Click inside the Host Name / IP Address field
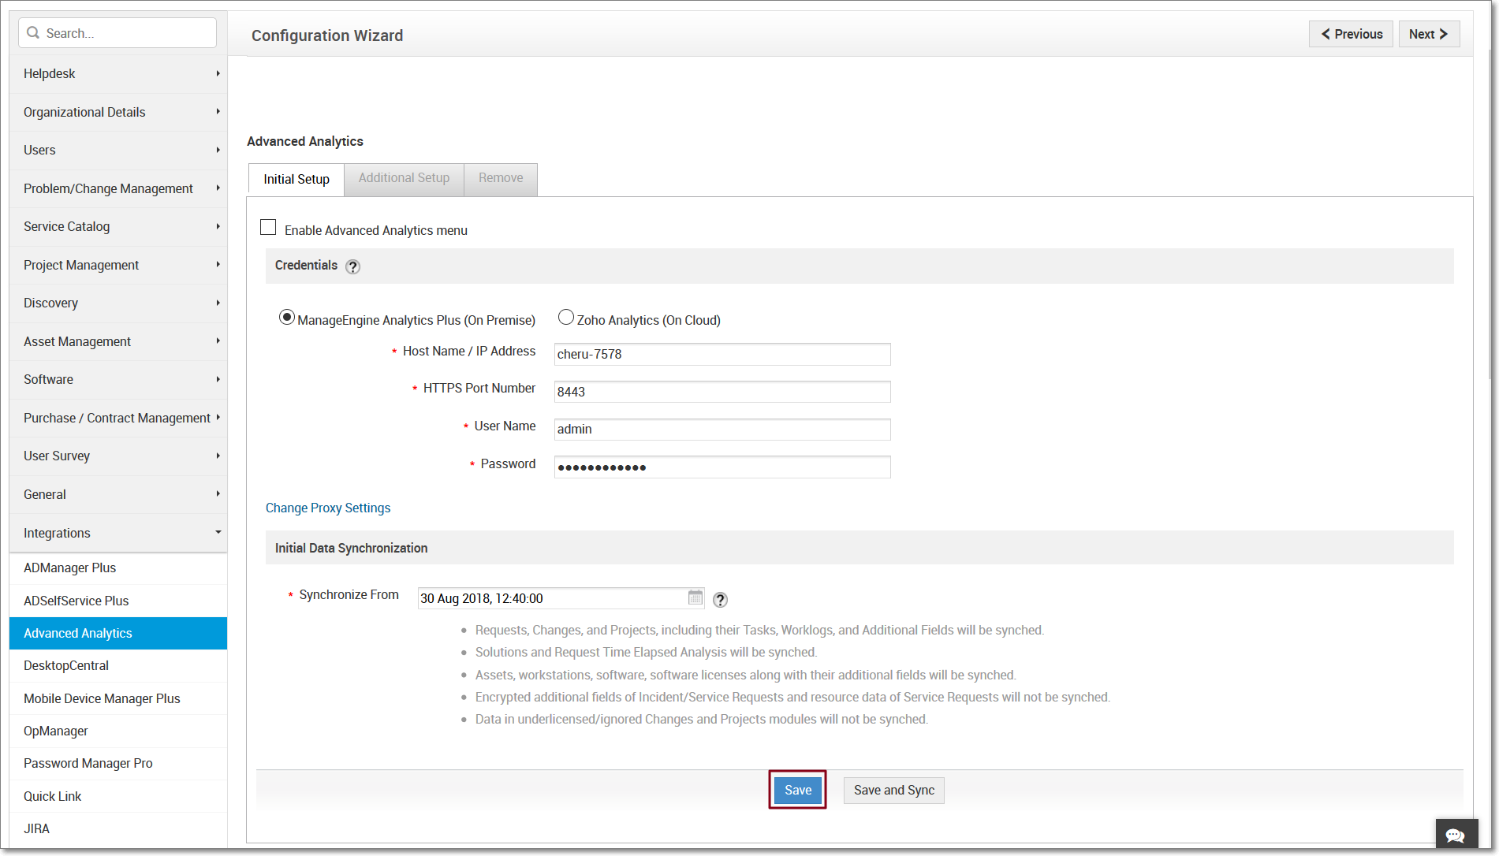Screen dimensions: 1499x856 721,354
